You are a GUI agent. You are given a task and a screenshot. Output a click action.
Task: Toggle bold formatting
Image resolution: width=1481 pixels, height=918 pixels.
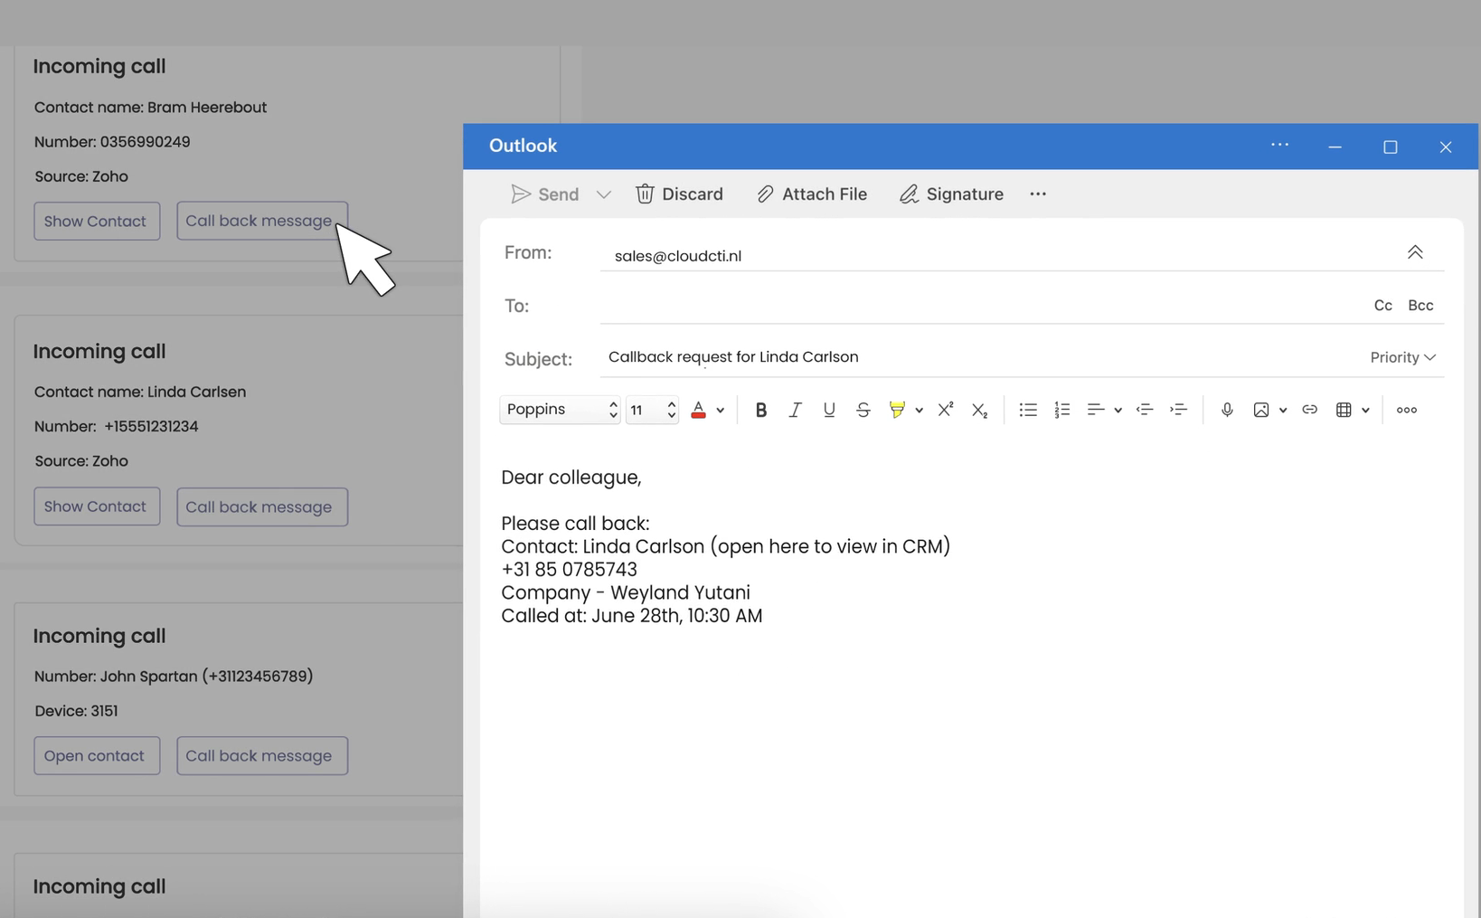tap(760, 410)
